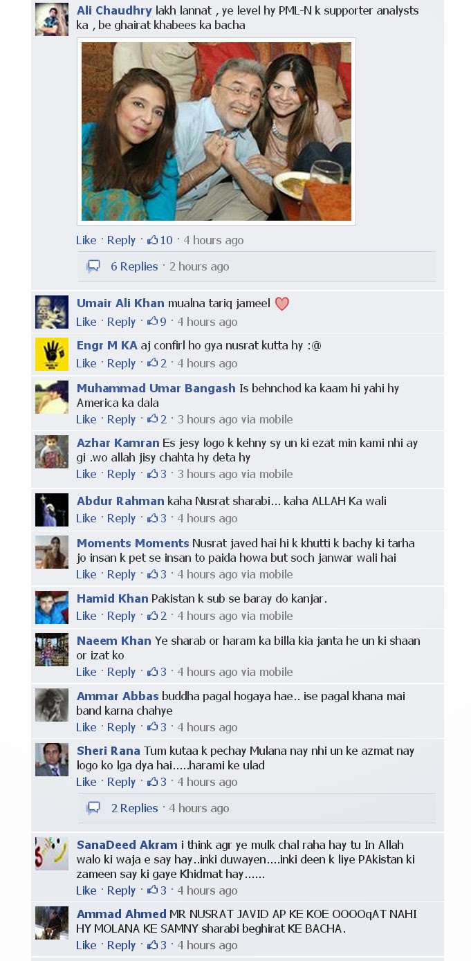Click replies speech bubble icon beside 6 Replies

point(93,266)
